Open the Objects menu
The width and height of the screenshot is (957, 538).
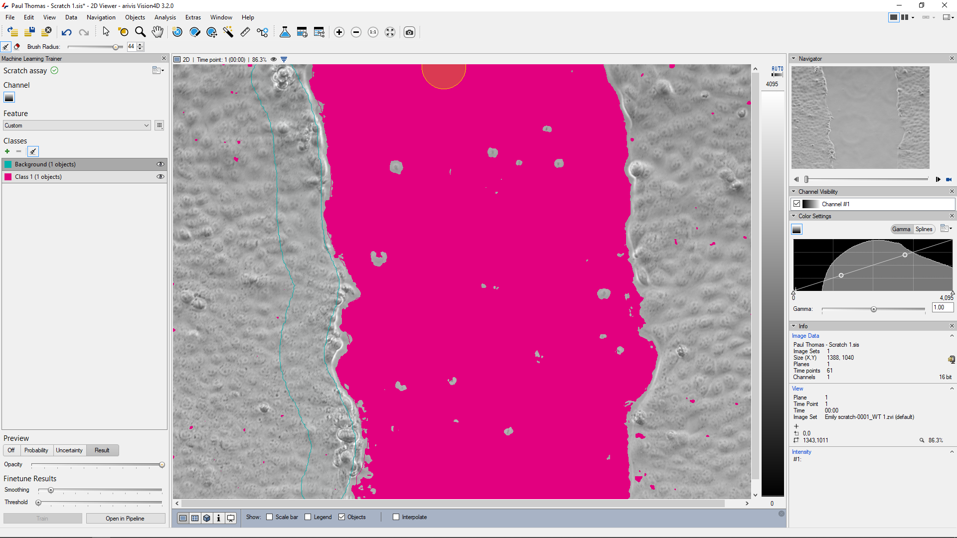coord(135,17)
